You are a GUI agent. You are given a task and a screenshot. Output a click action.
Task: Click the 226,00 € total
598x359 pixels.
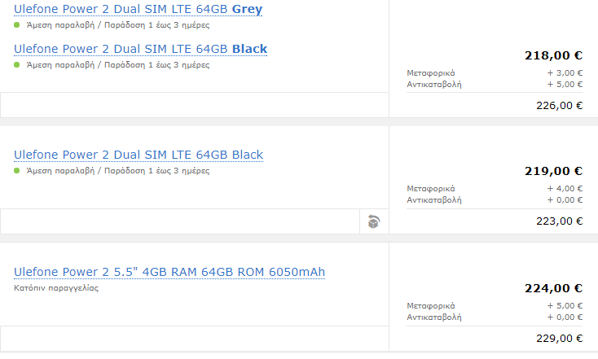click(560, 105)
